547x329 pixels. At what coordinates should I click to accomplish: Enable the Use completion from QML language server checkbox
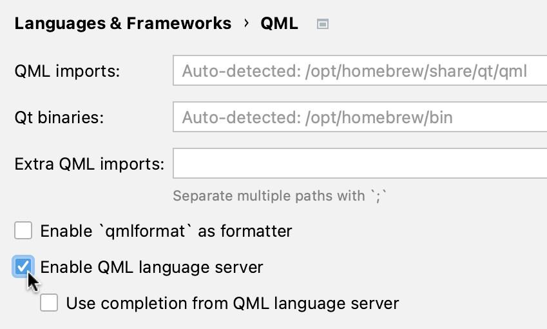coord(49,303)
